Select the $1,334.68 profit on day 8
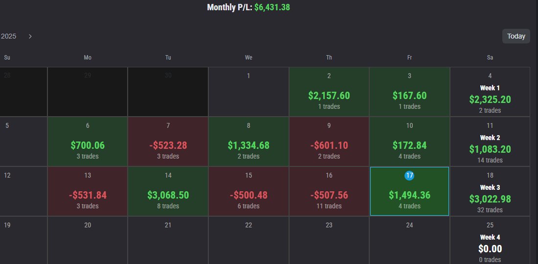Screen dimensions: 538x264 pos(248,145)
